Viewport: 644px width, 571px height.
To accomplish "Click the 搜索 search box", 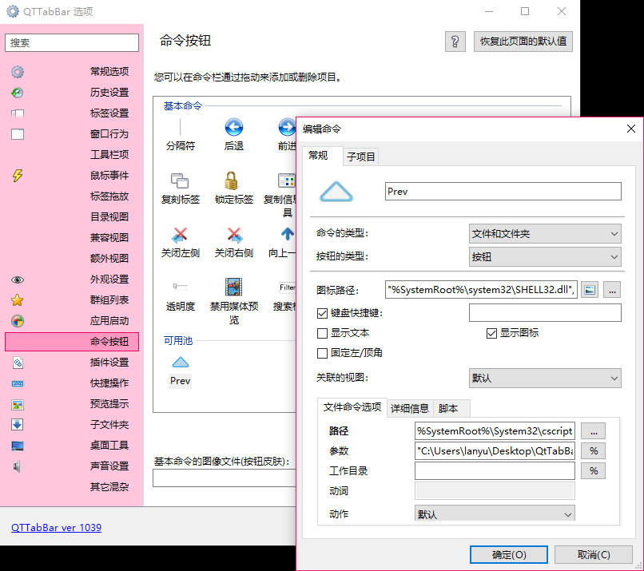I will (x=72, y=42).
